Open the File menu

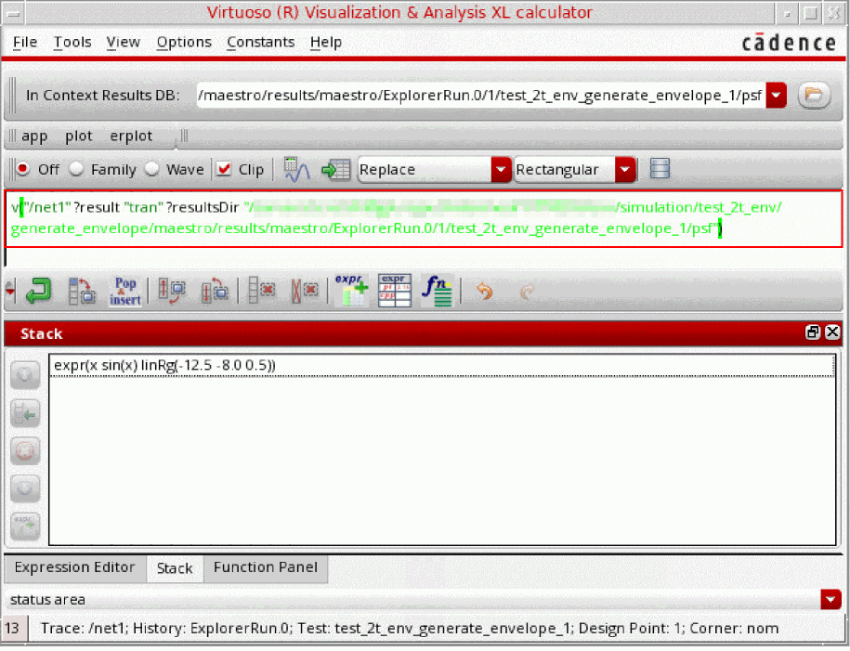(x=25, y=42)
